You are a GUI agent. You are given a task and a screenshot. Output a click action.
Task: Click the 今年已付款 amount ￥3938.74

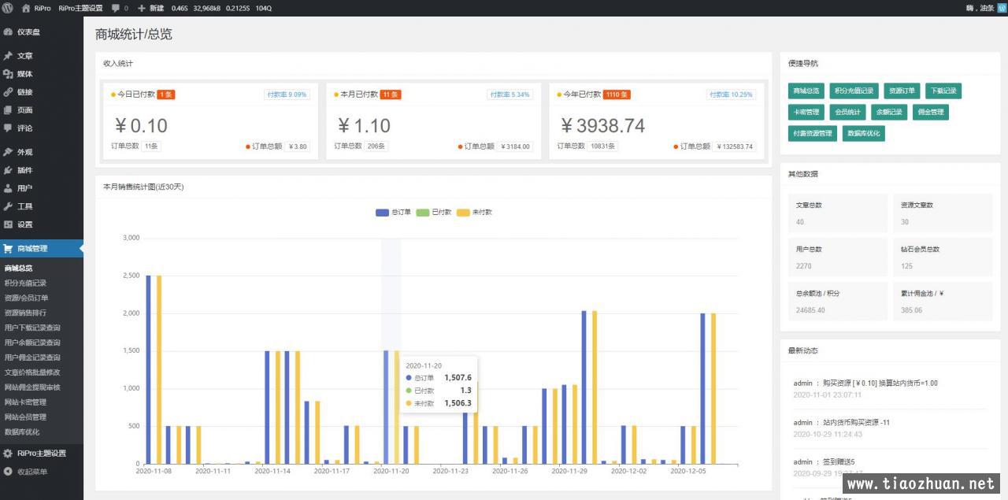603,126
